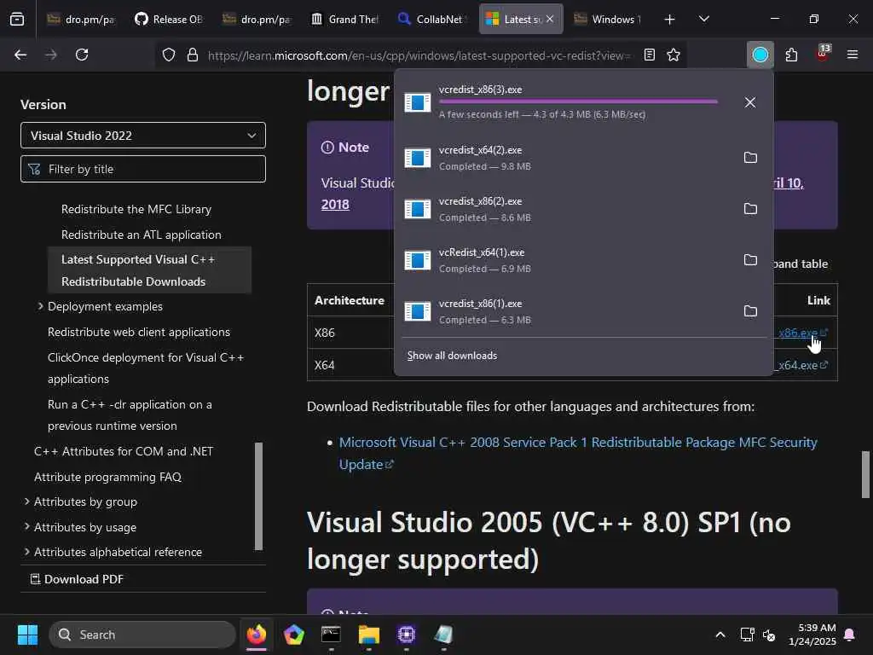Image resolution: width=873 pixels, height=655 pixels.
Task: Show vcredist_x64(2).exe in its folder
Action: point(750,158)
